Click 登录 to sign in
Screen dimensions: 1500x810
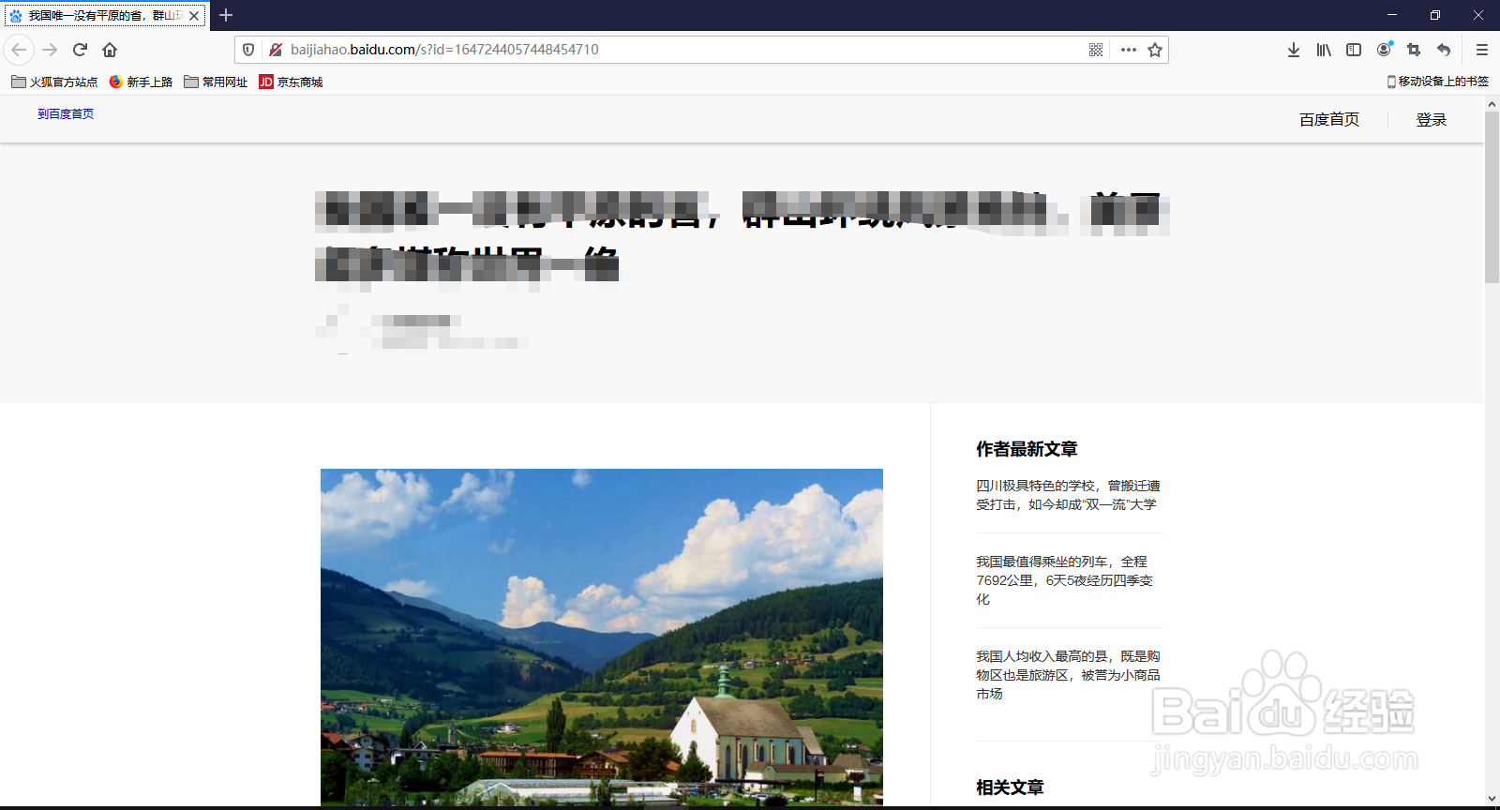tap(1432, 120)
